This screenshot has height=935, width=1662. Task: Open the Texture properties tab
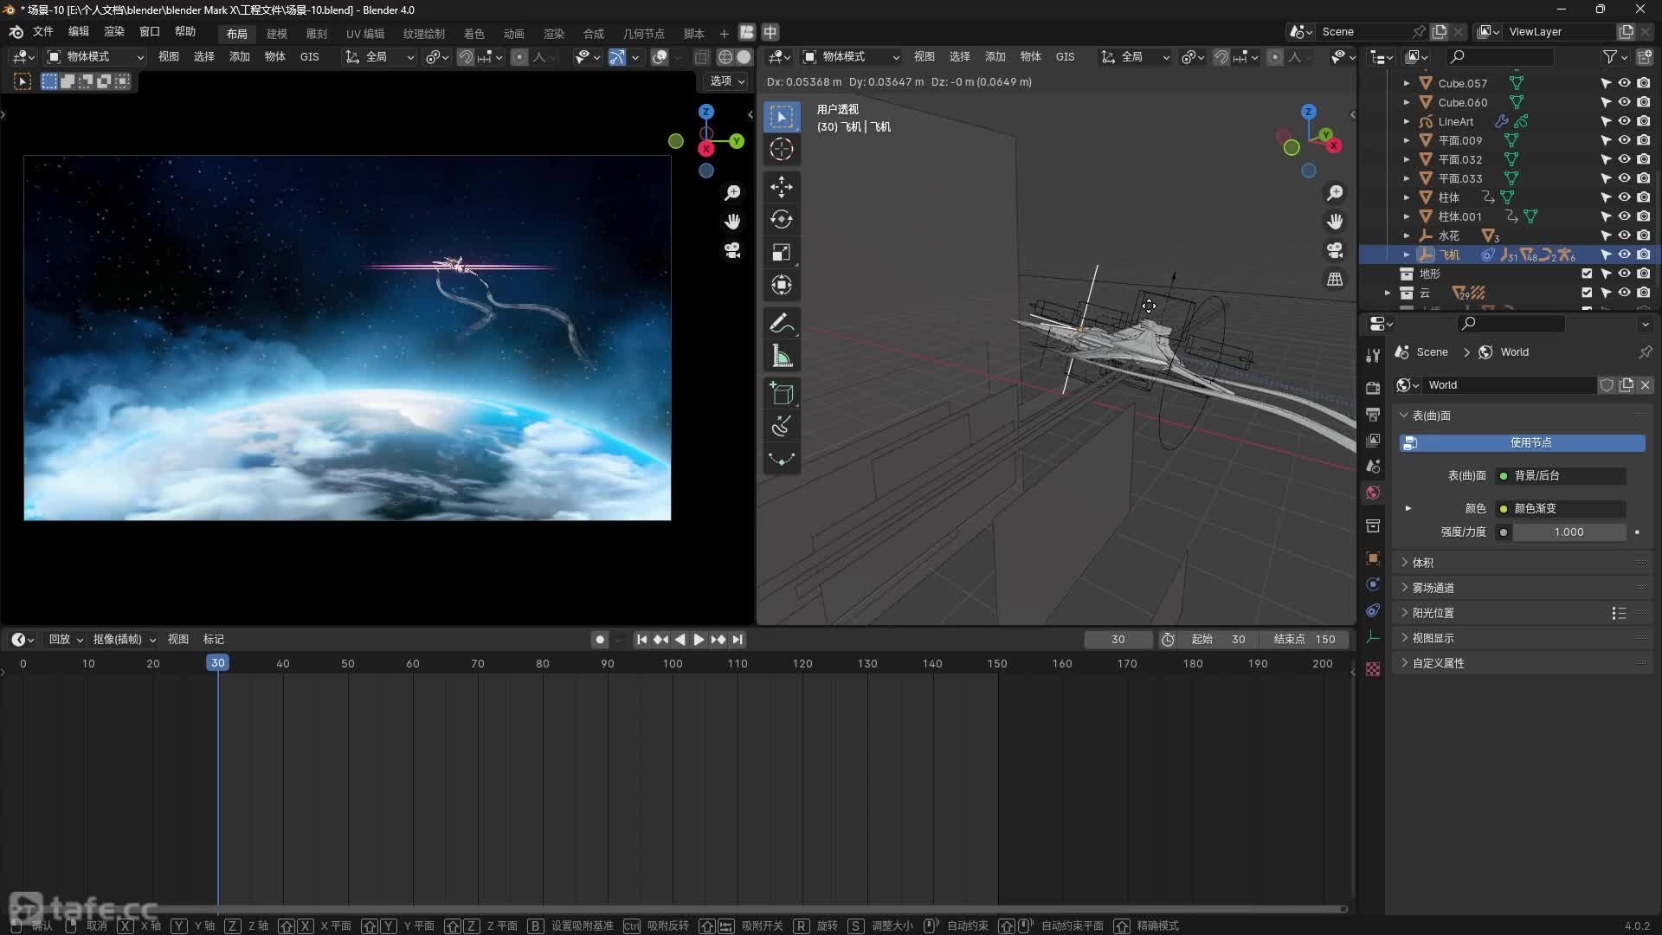click(1373, 669)
